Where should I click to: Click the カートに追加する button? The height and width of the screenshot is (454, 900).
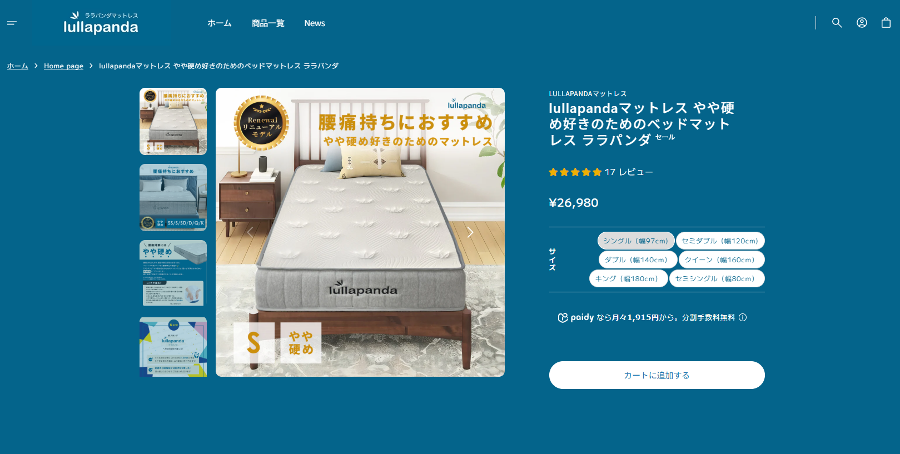(657, 375)
